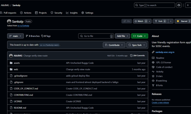Click the so-sc/Sankalp:main branch label
This screenshot has height=114, width=191.
(49, 45)
